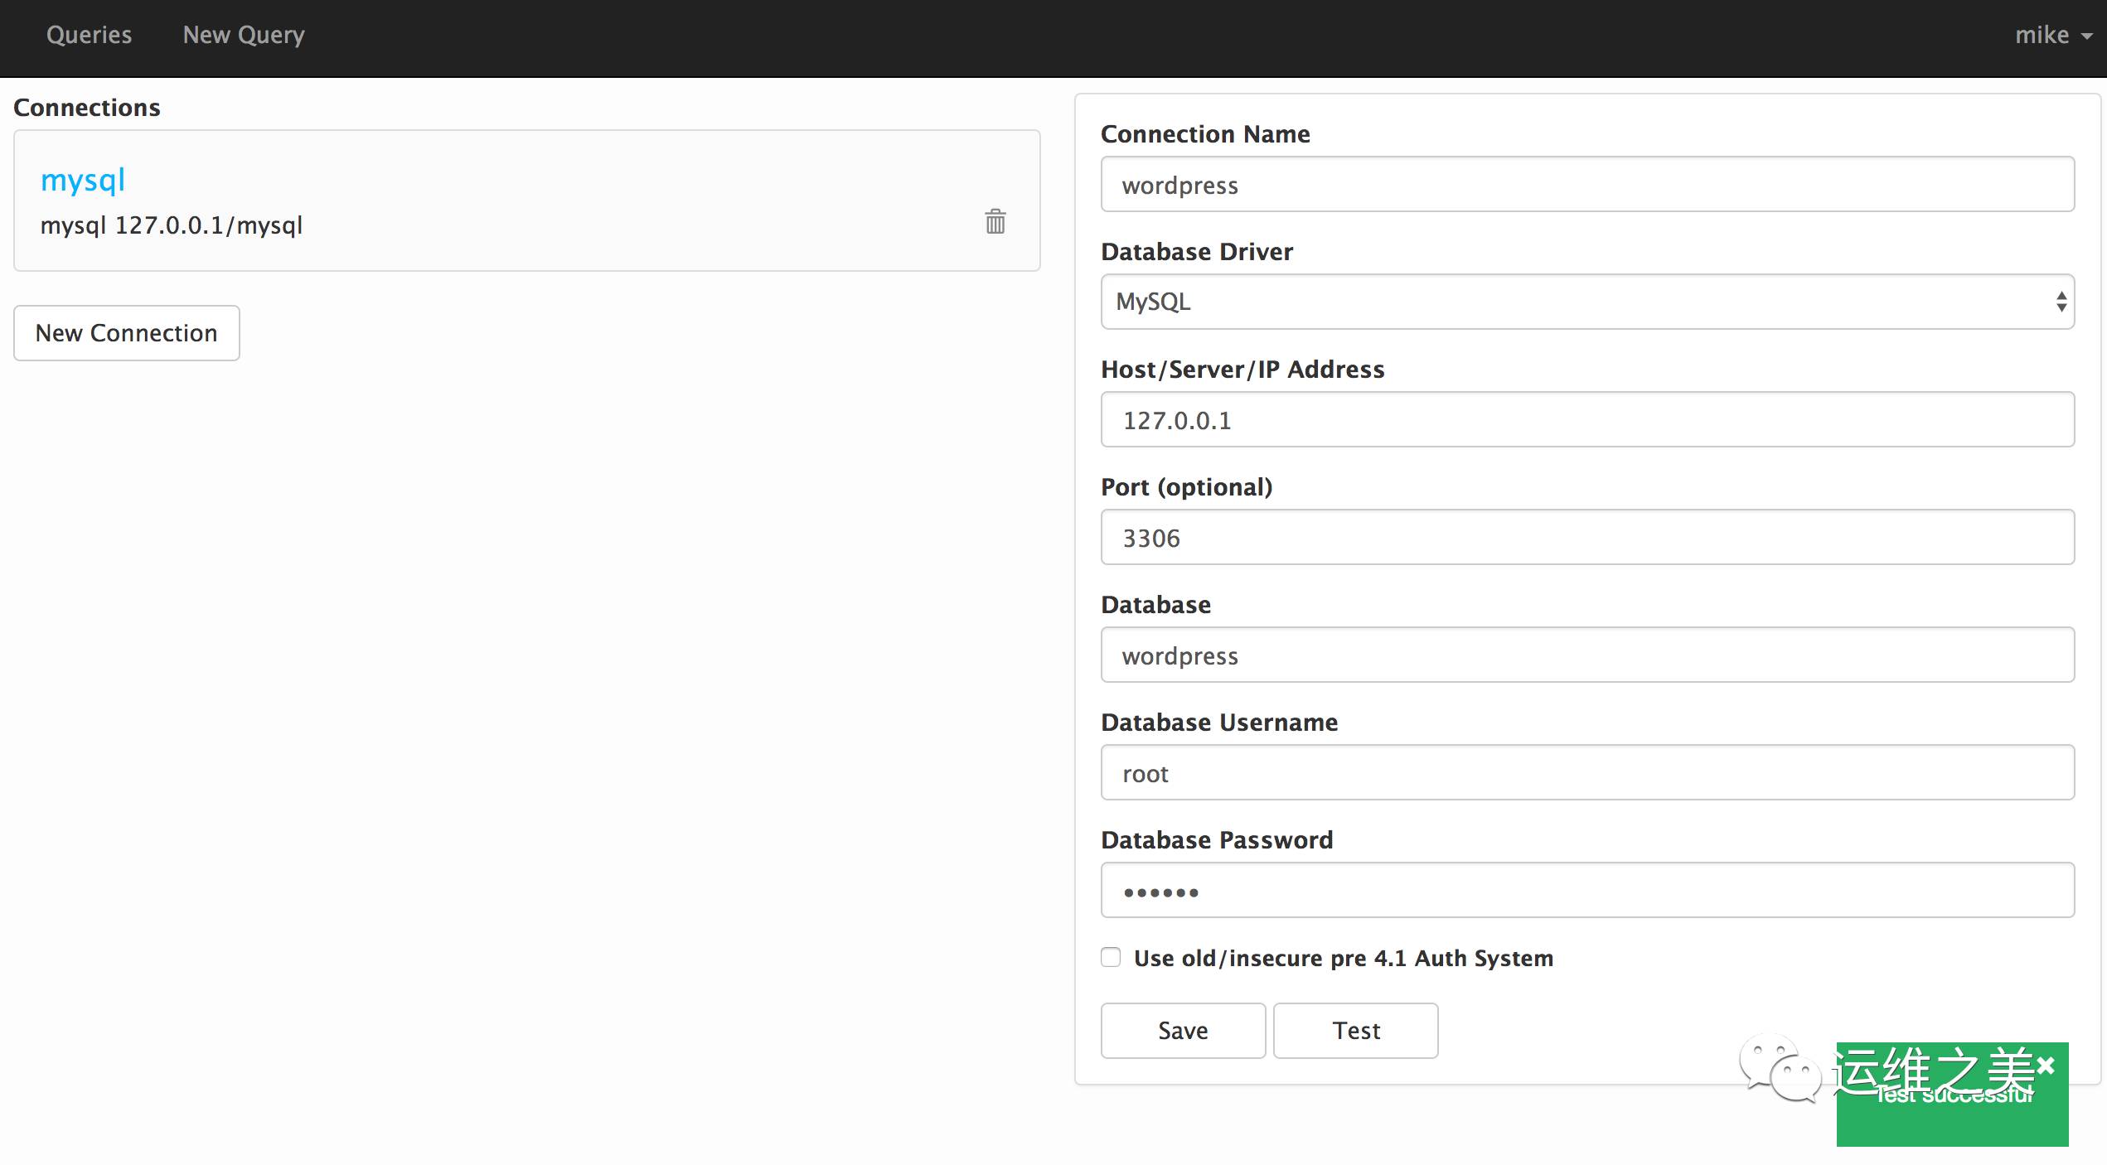Screen dimensions: 2107x1165
Task: Open the mysql connection link
Action: pos(83,180)
